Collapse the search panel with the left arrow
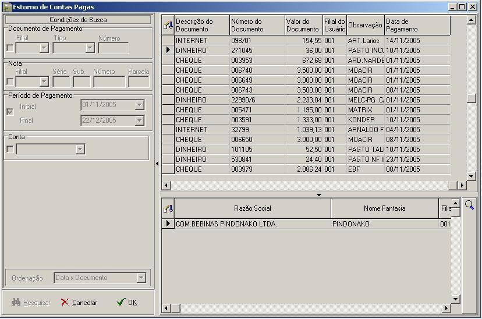 (x=157, y=164)
